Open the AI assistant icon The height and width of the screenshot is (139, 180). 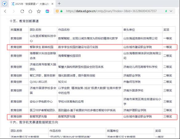pyautogui.click(x=47, y=11)
